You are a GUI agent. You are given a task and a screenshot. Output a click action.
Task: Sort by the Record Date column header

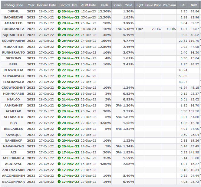[68, 5]
